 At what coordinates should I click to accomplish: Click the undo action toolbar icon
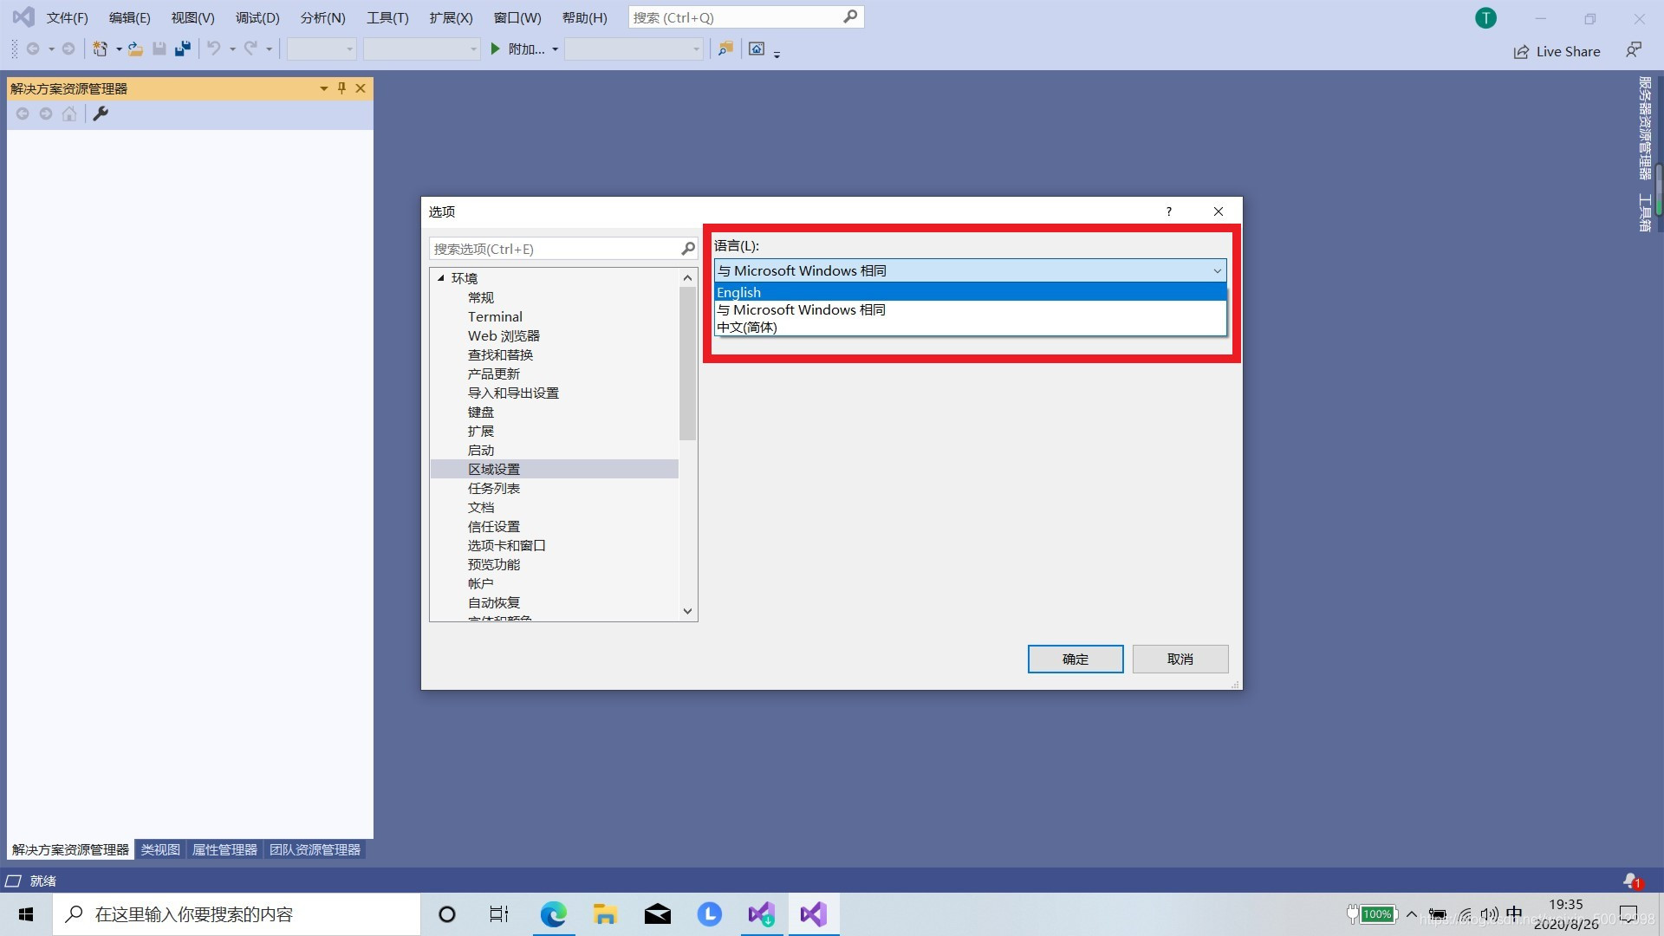click(x=212, y=48)
